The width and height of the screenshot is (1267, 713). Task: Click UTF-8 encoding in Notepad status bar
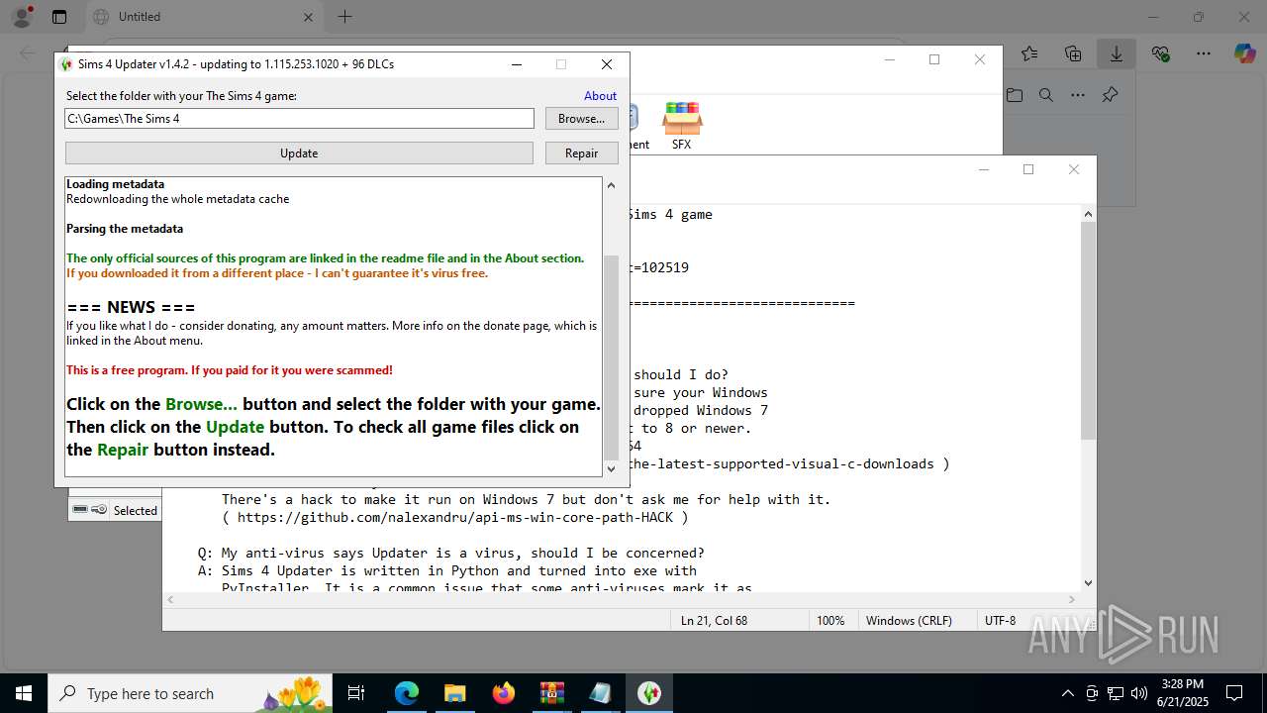(x=1000, y=621)
